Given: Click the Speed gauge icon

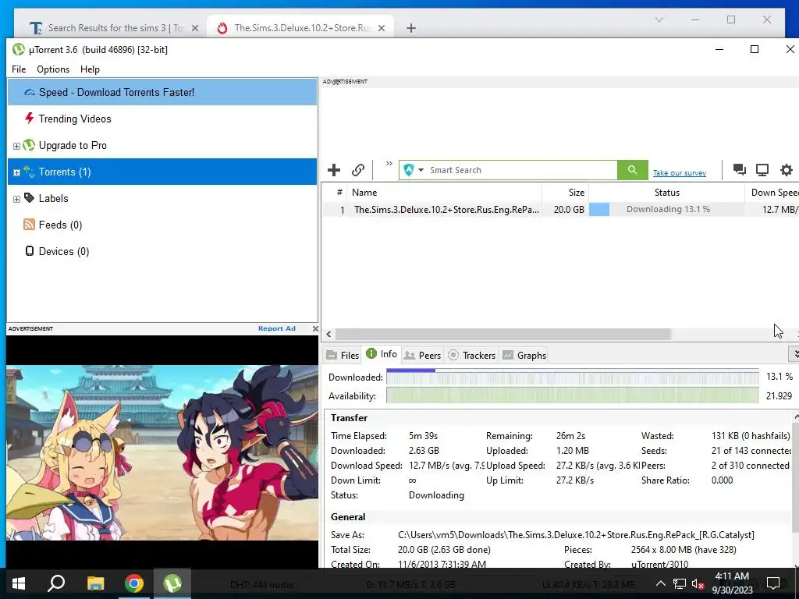Looking at the screenshot, I should [x=30, y=92].
